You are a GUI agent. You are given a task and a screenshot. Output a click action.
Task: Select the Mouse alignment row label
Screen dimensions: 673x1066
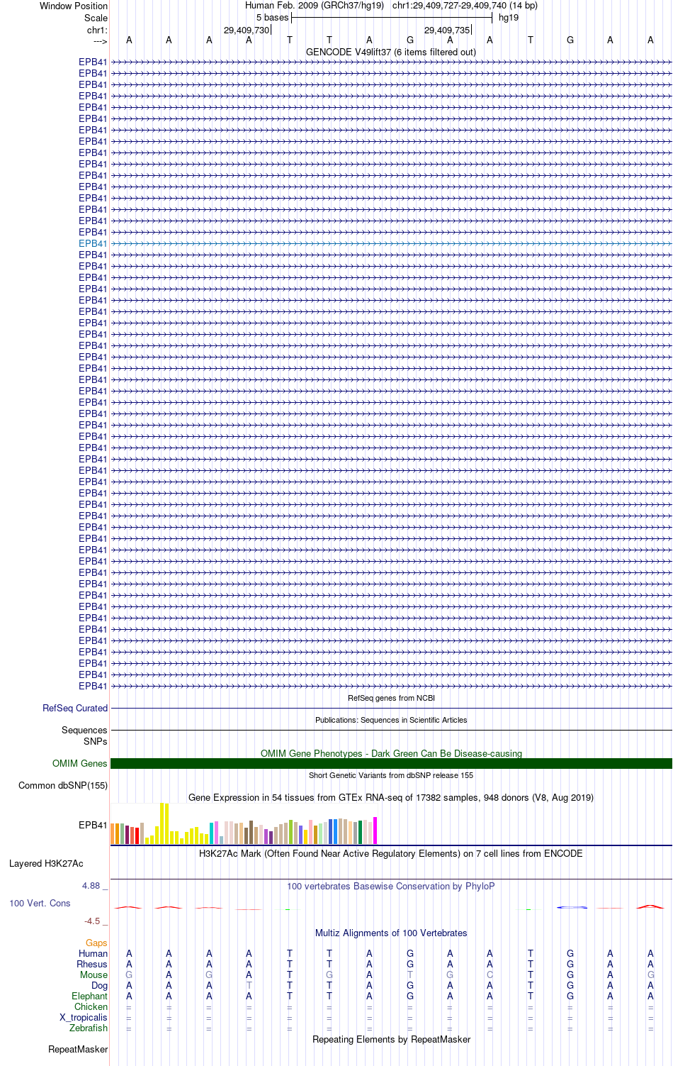click(94, 975)
